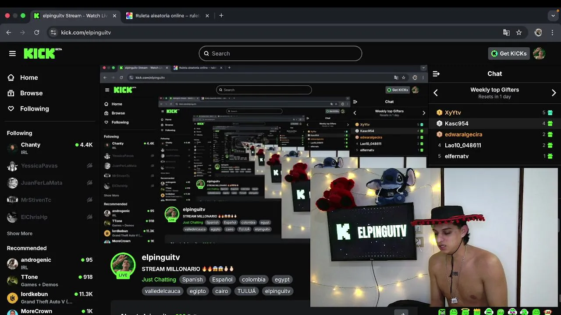Click the offline icon beside YessicaPavas
This screenshot has width=561, height=315.
click(89, 165)
